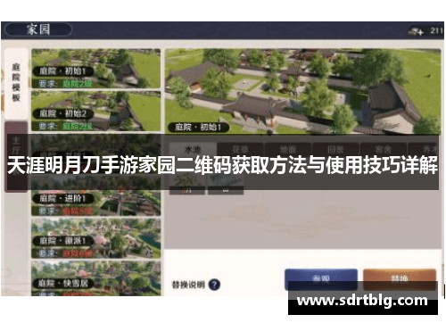Click the large 庭院·初始1 preview image
The width and height of the screenshot is (446, 323).
point(303,92)
